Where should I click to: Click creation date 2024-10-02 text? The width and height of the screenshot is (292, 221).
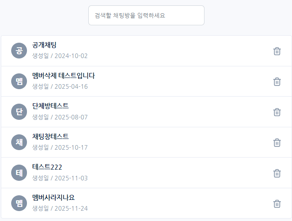point(60,56)
